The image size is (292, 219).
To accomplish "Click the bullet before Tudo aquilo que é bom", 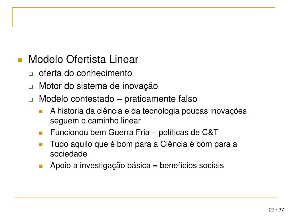I will pyautogui.click(x=41, y=145).
